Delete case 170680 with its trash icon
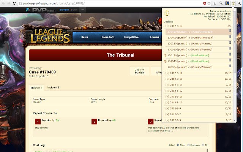This screenshot has height=152, width=243. (230, 48)
